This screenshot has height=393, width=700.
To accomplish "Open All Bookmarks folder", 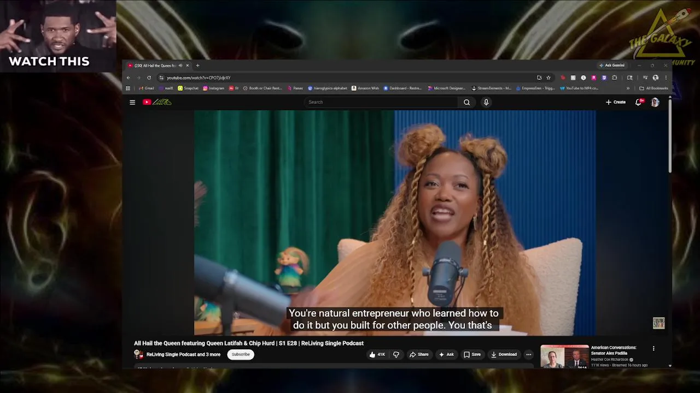I will coord(654,88).
